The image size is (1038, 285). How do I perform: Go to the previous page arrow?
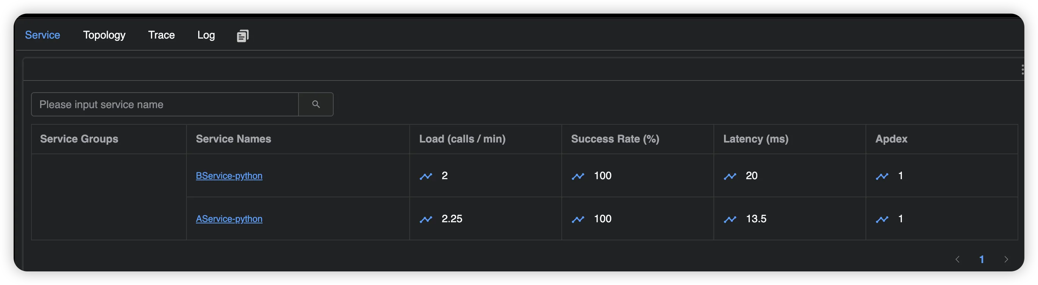click(x=957, y=259)
